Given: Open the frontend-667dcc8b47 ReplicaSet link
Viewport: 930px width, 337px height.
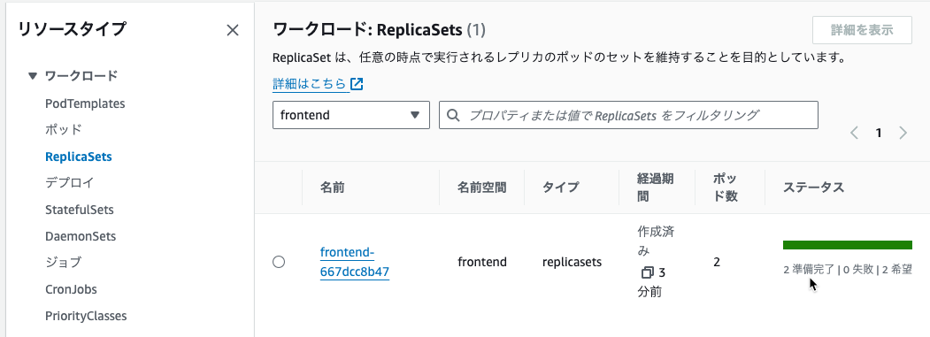Looking at the screenshot, I should 355,262.
